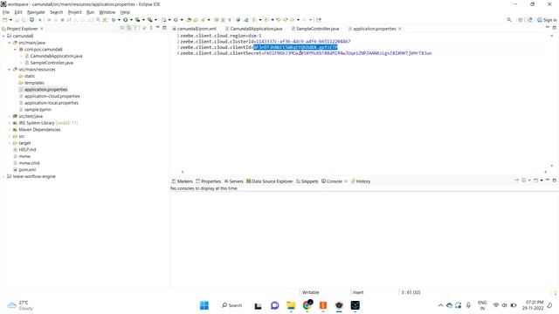The height and width of the screenshot is (314, 559).
Task: Click the Debug bug icon in toolbar
Action: coord(114,20)
